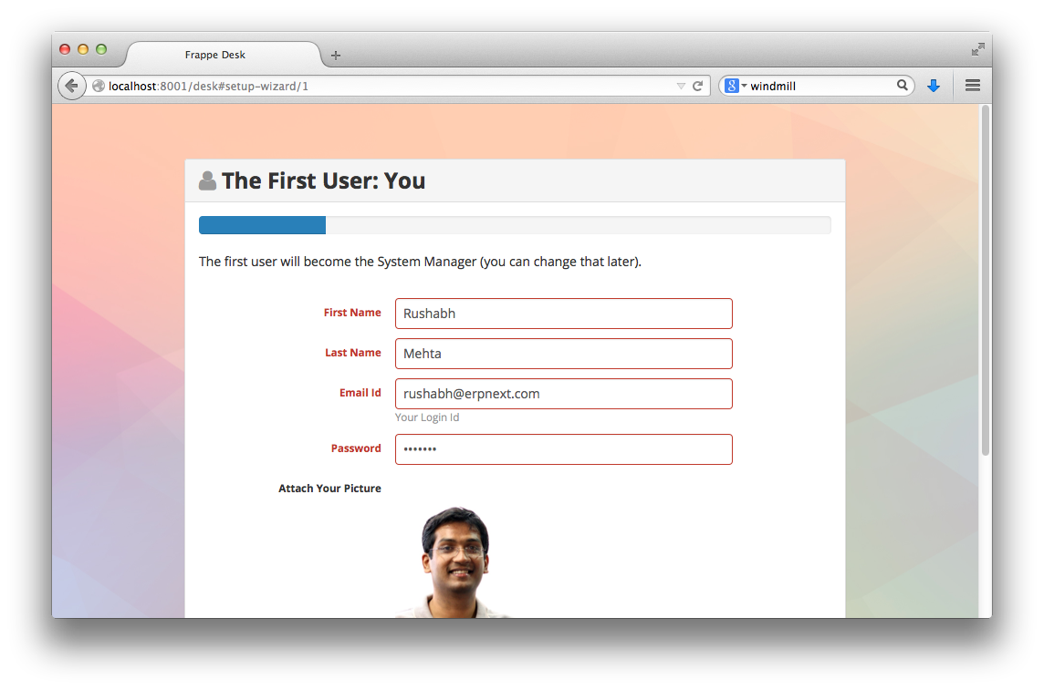Toggle fullscreen with the top-right arrows icon
This screenshot has height=690, width=1044.
[977, 48]
